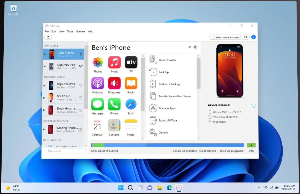Expand iMazing Photo backup arrow
Screen dimensions: 300x194
(x=44, y=129)
